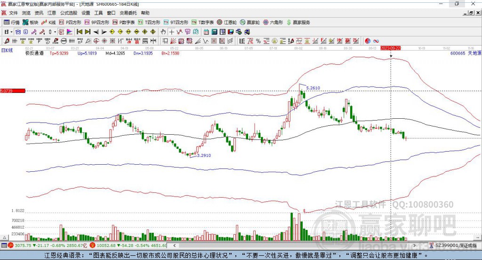Open the 行情 quotes view
Screen dimensions: 482x260
click(12, 23)
